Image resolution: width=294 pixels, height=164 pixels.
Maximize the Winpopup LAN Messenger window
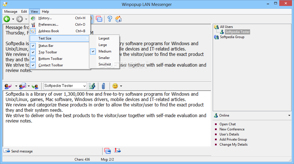click(x=275, y=3)
